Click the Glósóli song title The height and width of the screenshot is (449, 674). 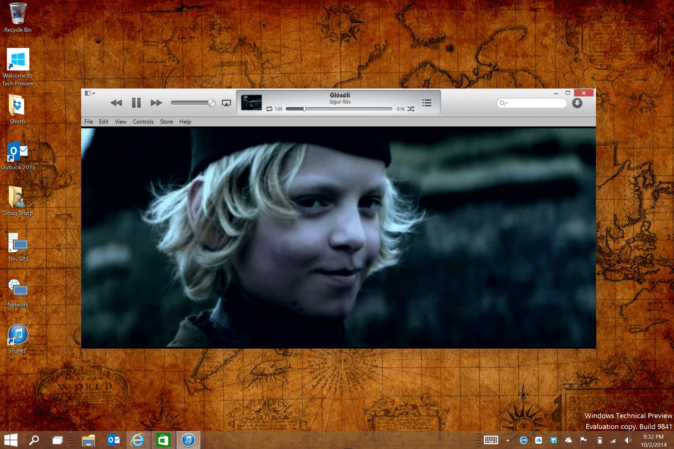pos(340,95)
